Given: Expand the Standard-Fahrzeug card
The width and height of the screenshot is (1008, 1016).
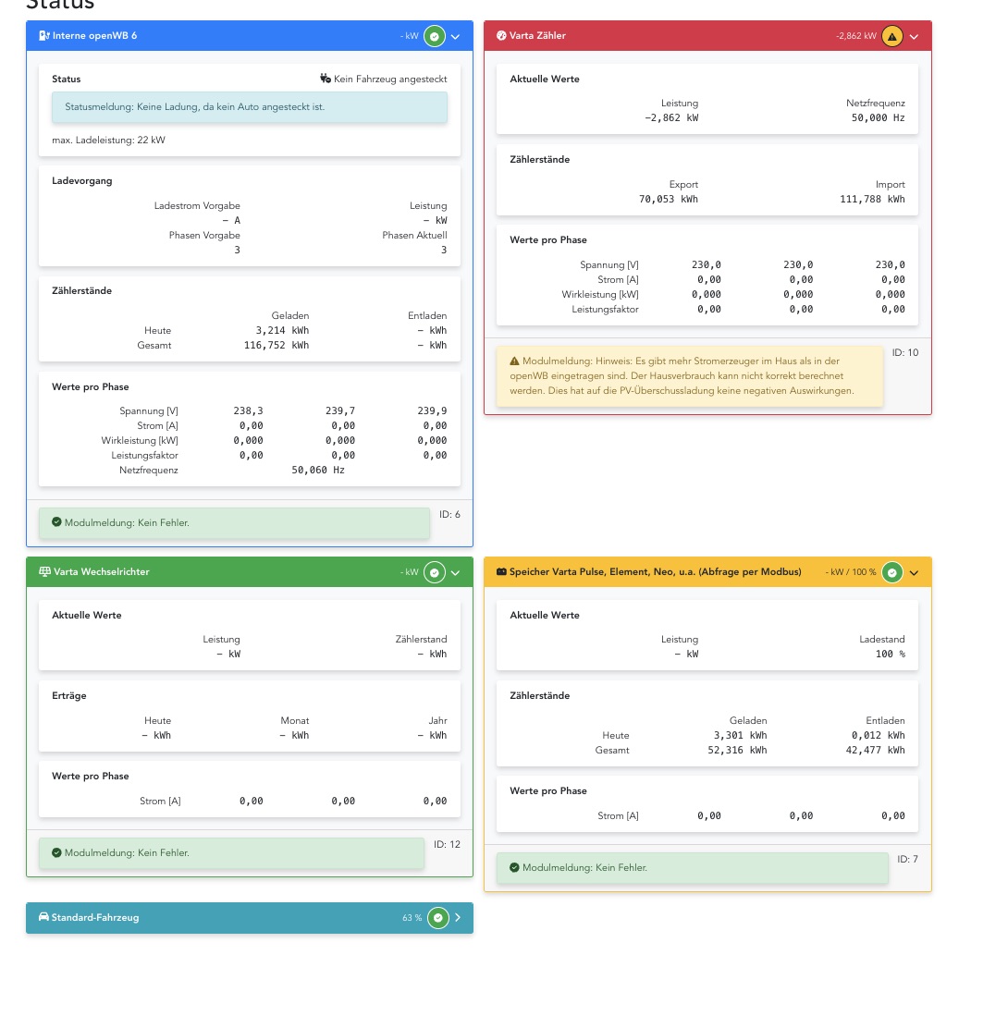Looking at the screenshot, I should point(458,917).
